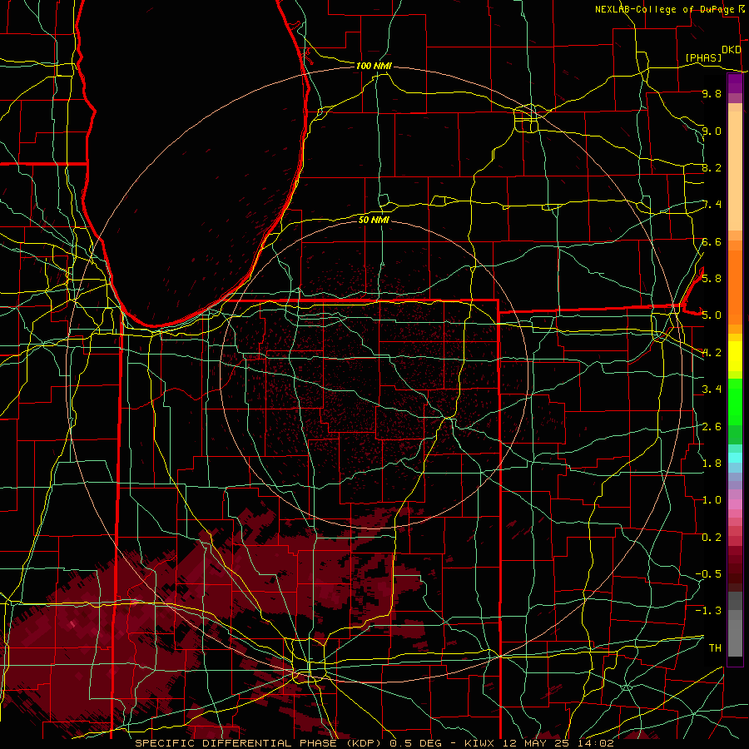Select the 5.8 scale label
Viewport: 749px width, 749px height.
(x=712, y=278)
